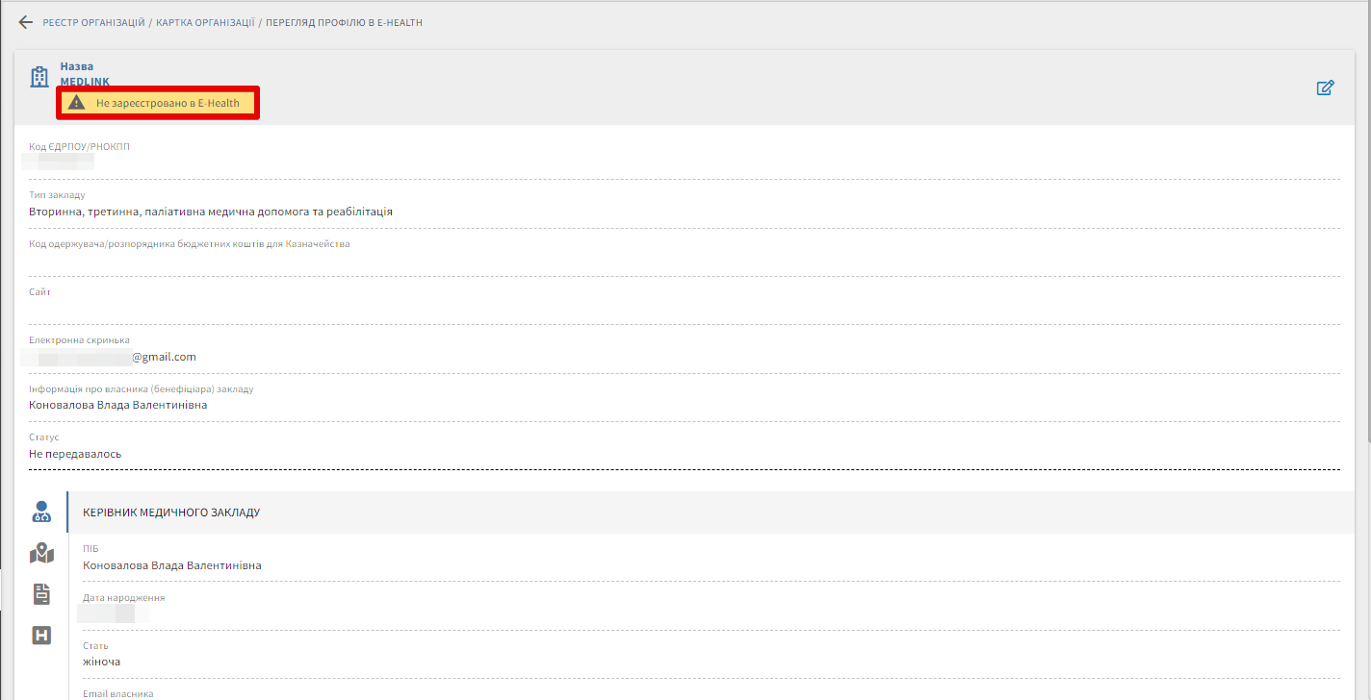The height and width of the screenshot is (700, 1371).
Task: Select the hospital H sidebar icon
Action: [x=41, y=636]
